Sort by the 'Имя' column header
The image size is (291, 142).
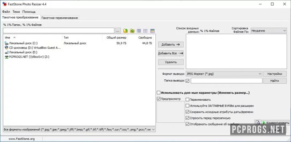pos(33,38)
